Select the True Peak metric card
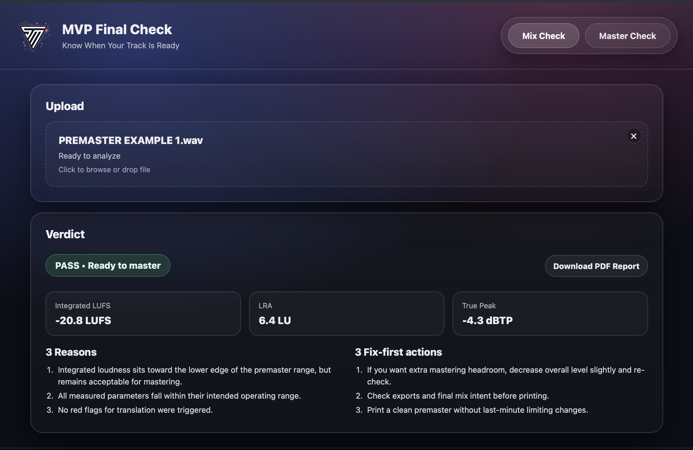Image resolution: width=693 pixels, height=450 pixels. [x=550, y=314]
